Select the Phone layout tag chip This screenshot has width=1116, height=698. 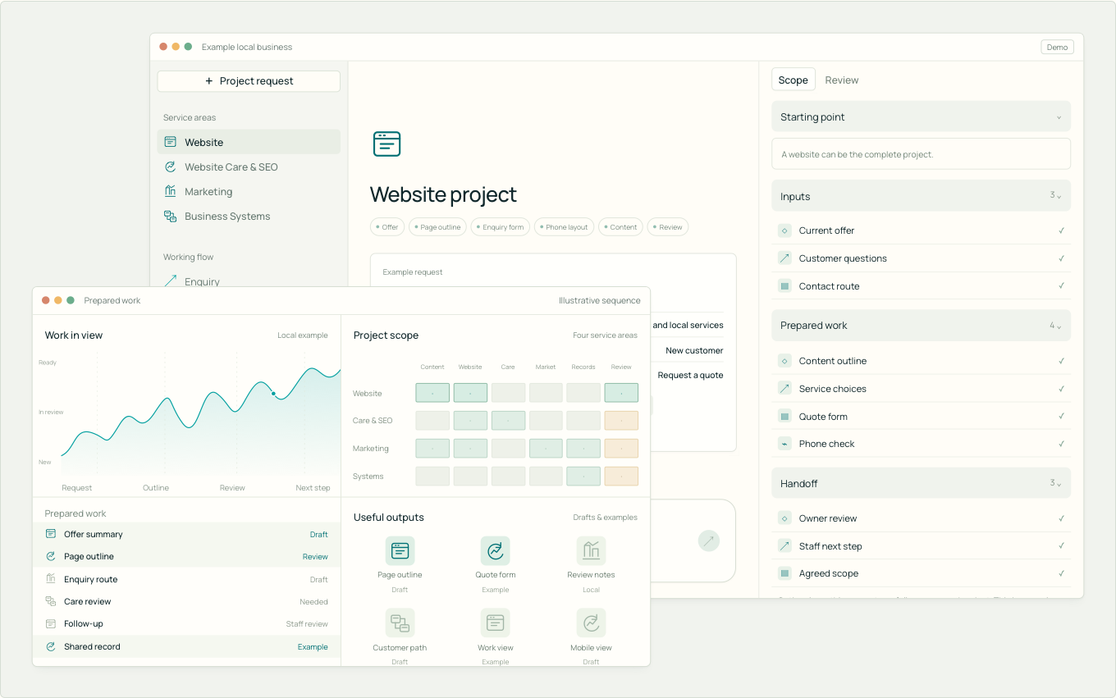[564, 227]
